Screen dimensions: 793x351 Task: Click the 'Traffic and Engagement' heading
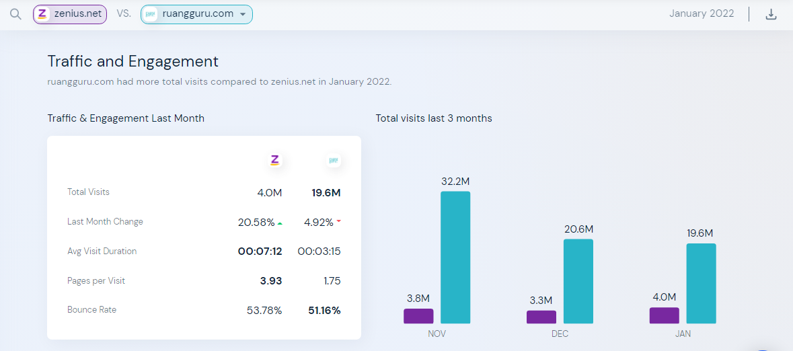tap(133, 61)
